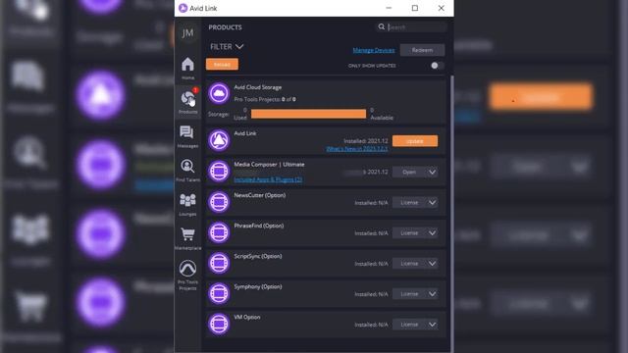628x353 pixels.
Task: Focus the Search input field
Action: 416,26
